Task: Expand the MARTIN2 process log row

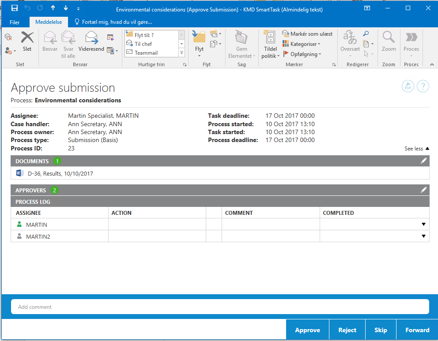Action: tap(423, 236)
